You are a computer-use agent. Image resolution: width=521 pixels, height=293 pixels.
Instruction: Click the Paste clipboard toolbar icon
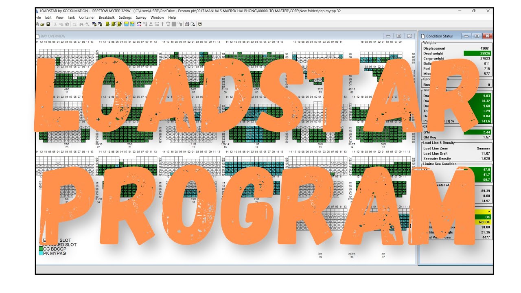tap(67, 24)
